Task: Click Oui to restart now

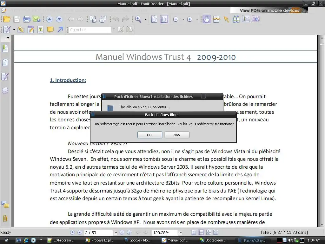Action: 150,135
